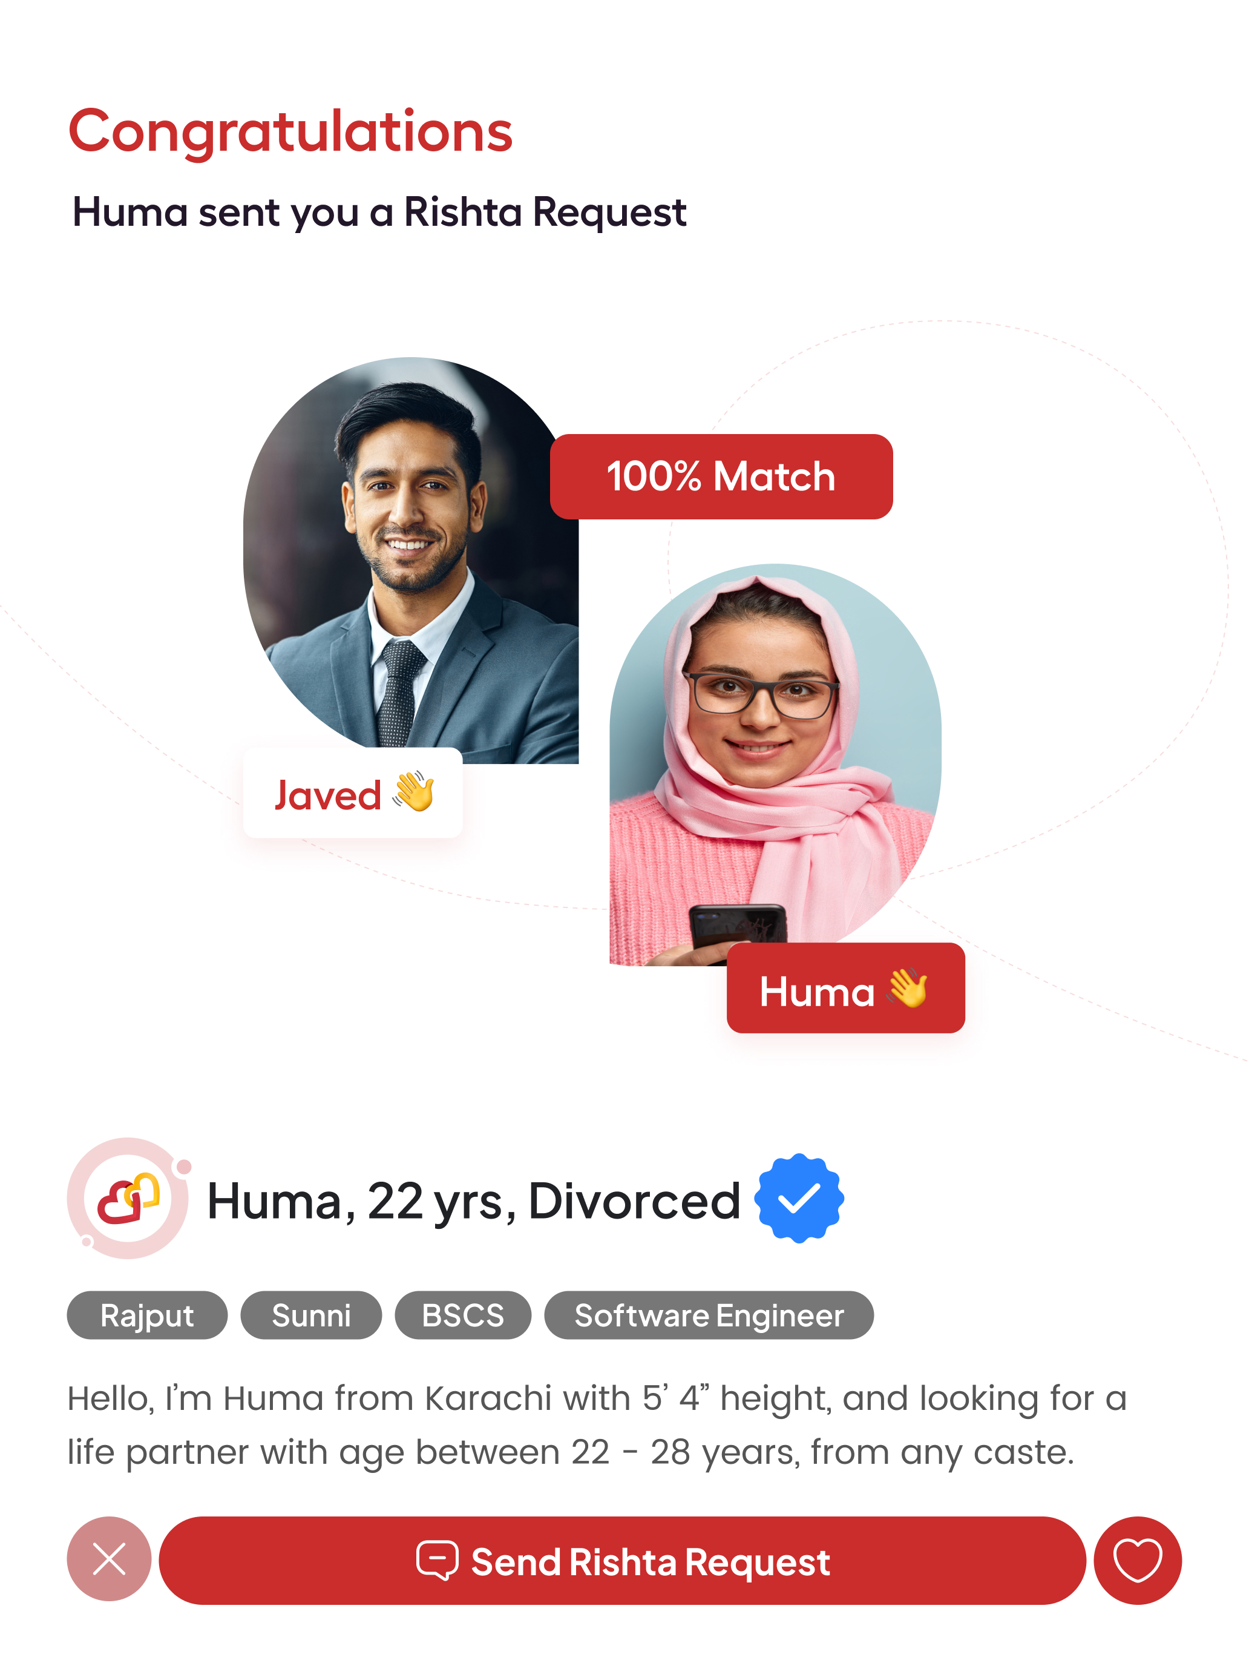The width and height of the screenshot is (1249, 1666).
Task: Click the waving hand emoji beside Javed
Action: pos(413,792)
